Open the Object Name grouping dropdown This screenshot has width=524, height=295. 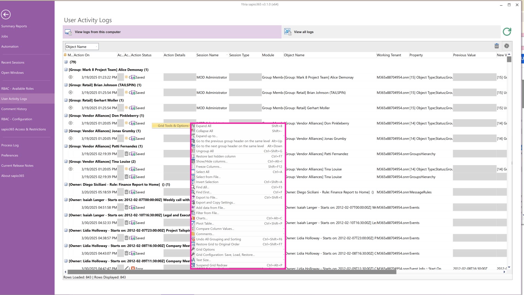point(82,47)
